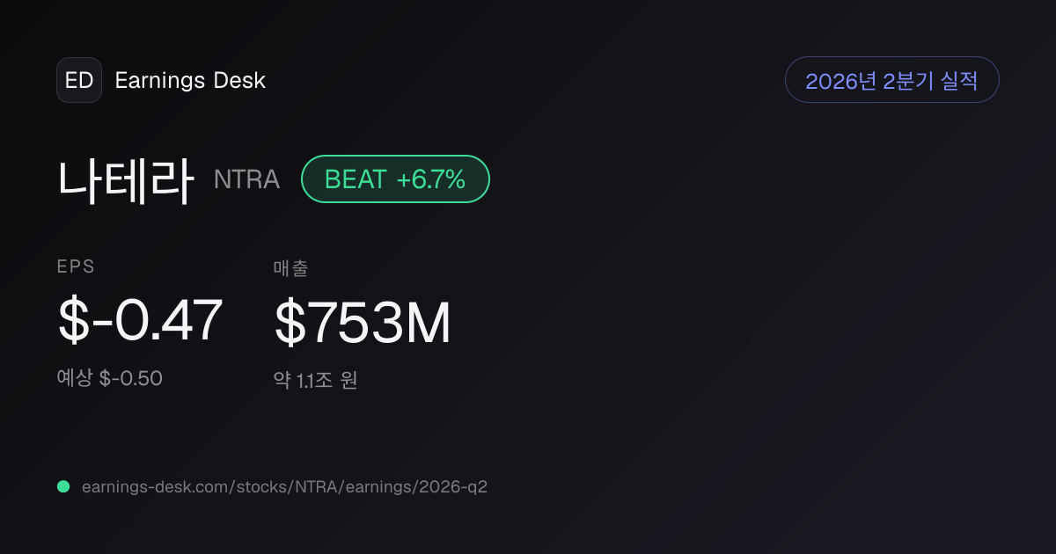Image resolution: width=1056 pixels, height=554 pixels.
Task: Open the Earnings Desk brand name
Action: pyautogui.click(x=190, y=81)
